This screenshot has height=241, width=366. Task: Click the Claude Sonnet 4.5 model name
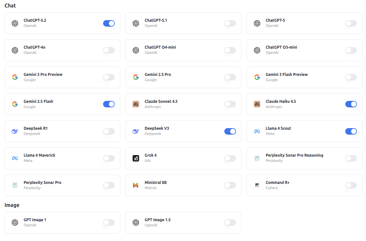point(160,101)
